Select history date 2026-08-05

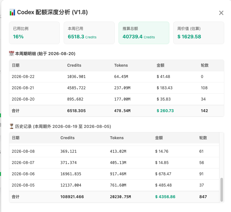(23, 185)
